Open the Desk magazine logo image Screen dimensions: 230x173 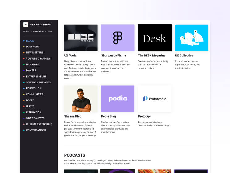coord(155,38)
